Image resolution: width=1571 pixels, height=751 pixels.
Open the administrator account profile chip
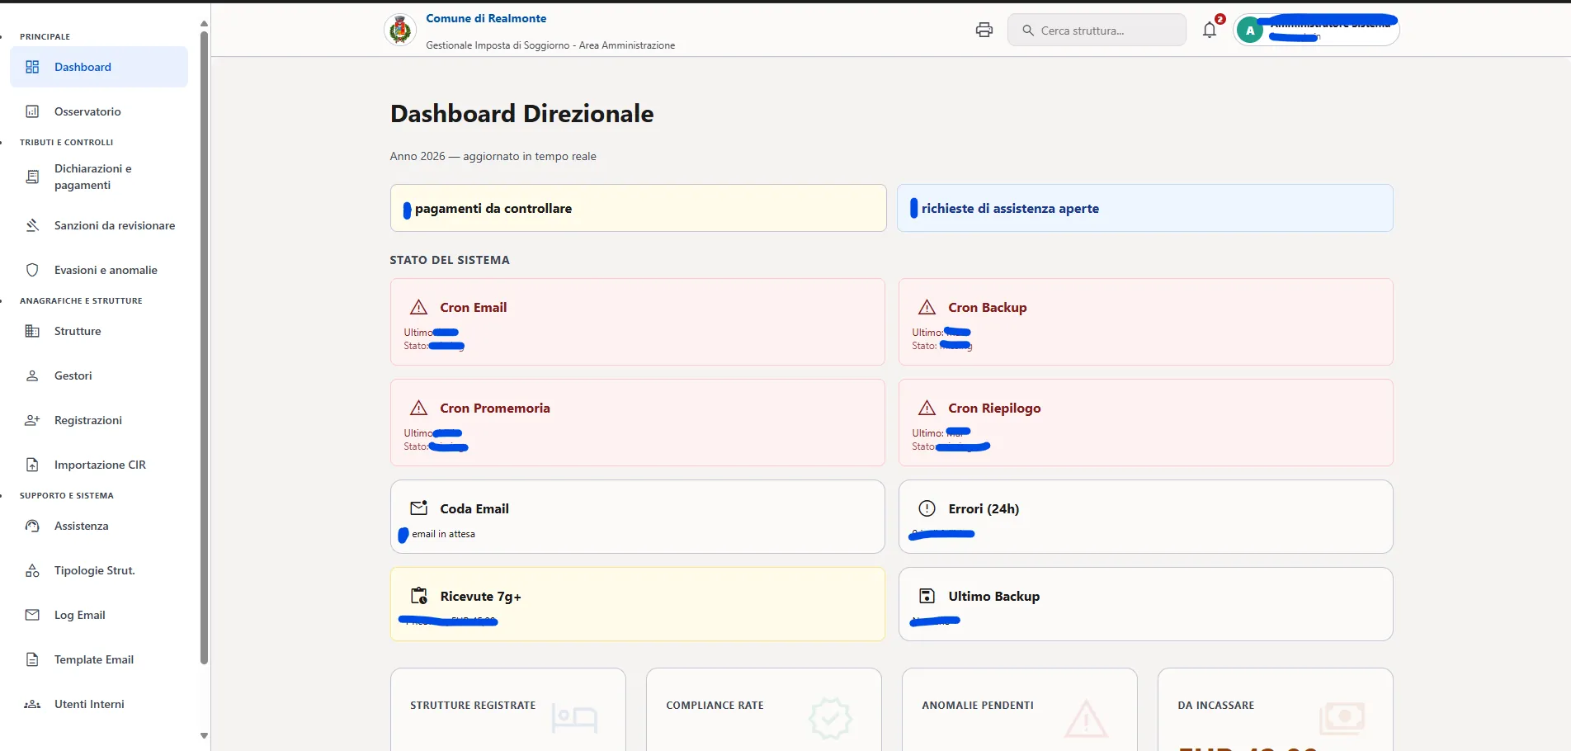[1316, 31]
